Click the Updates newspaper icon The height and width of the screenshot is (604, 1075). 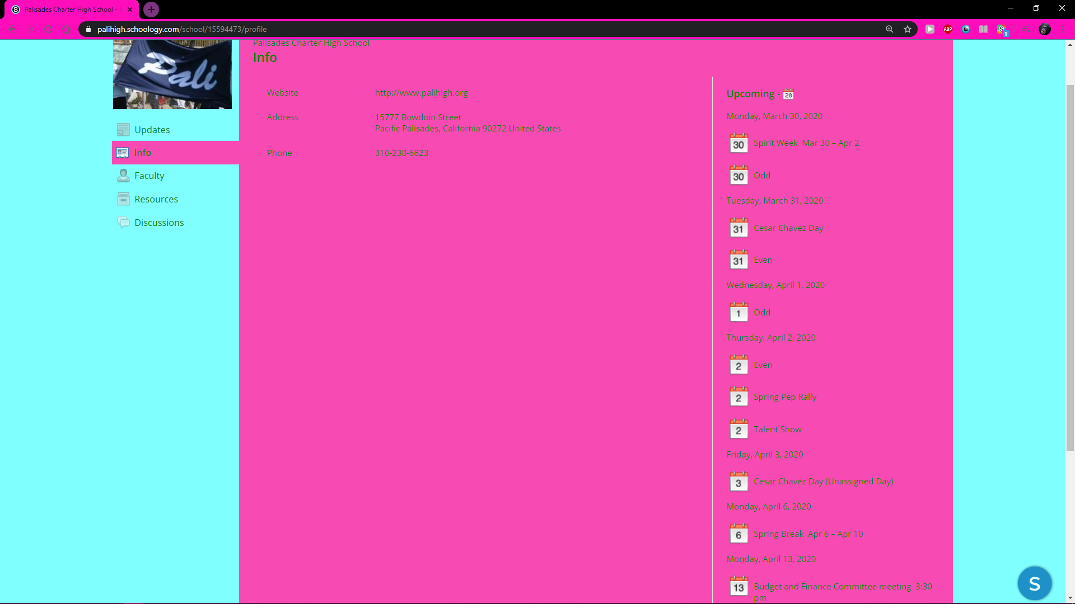(x=123, y=130)
